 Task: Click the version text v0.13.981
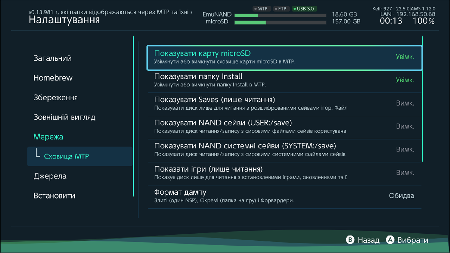pos(41,12)
